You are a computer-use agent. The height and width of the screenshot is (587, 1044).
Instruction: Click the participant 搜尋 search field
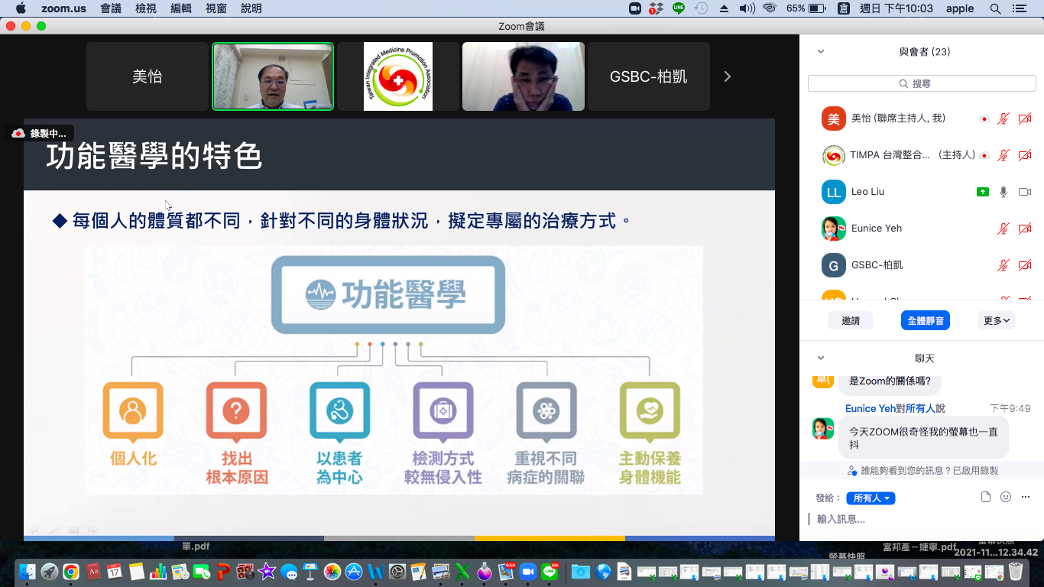click(921, 83)
